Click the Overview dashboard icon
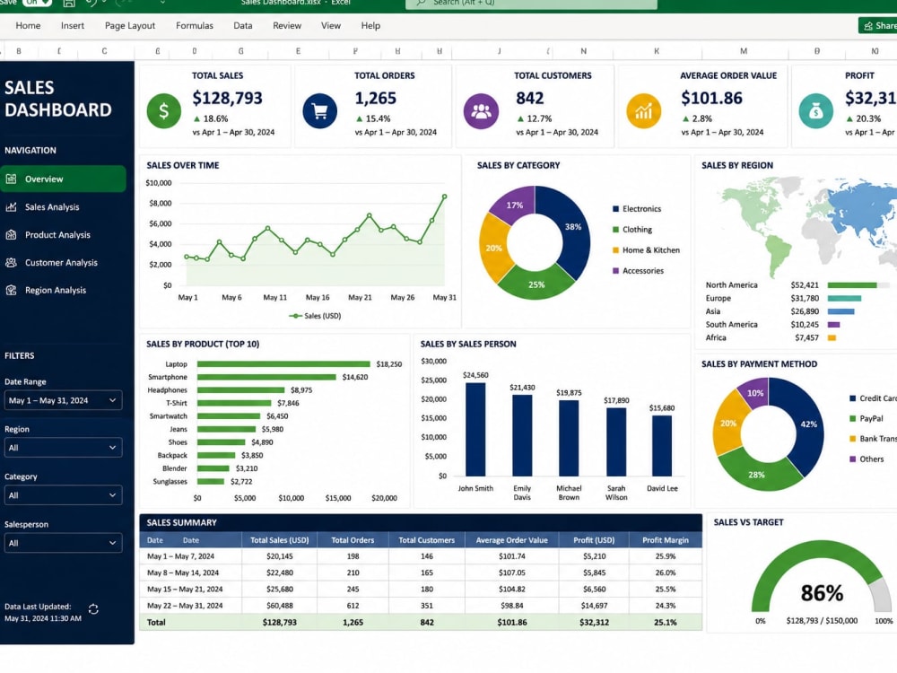Screen dimensions: 897x673 point(11,179)
